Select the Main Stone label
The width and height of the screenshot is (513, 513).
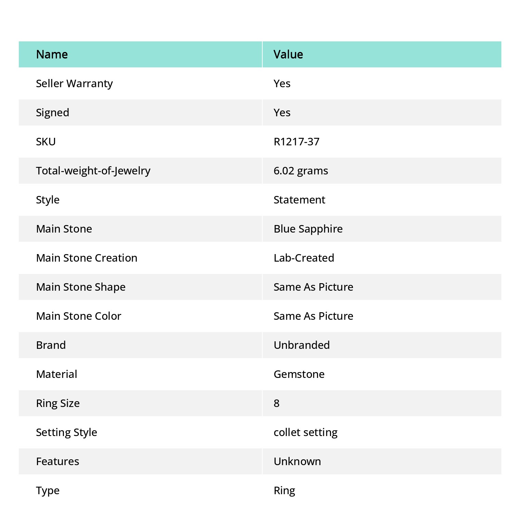[x=64, y=229]
